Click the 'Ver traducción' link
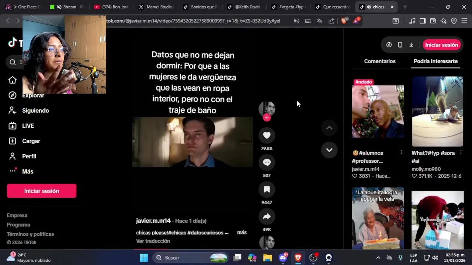The height and width of the screenshot is (265, 472). [x=153, y=241]
